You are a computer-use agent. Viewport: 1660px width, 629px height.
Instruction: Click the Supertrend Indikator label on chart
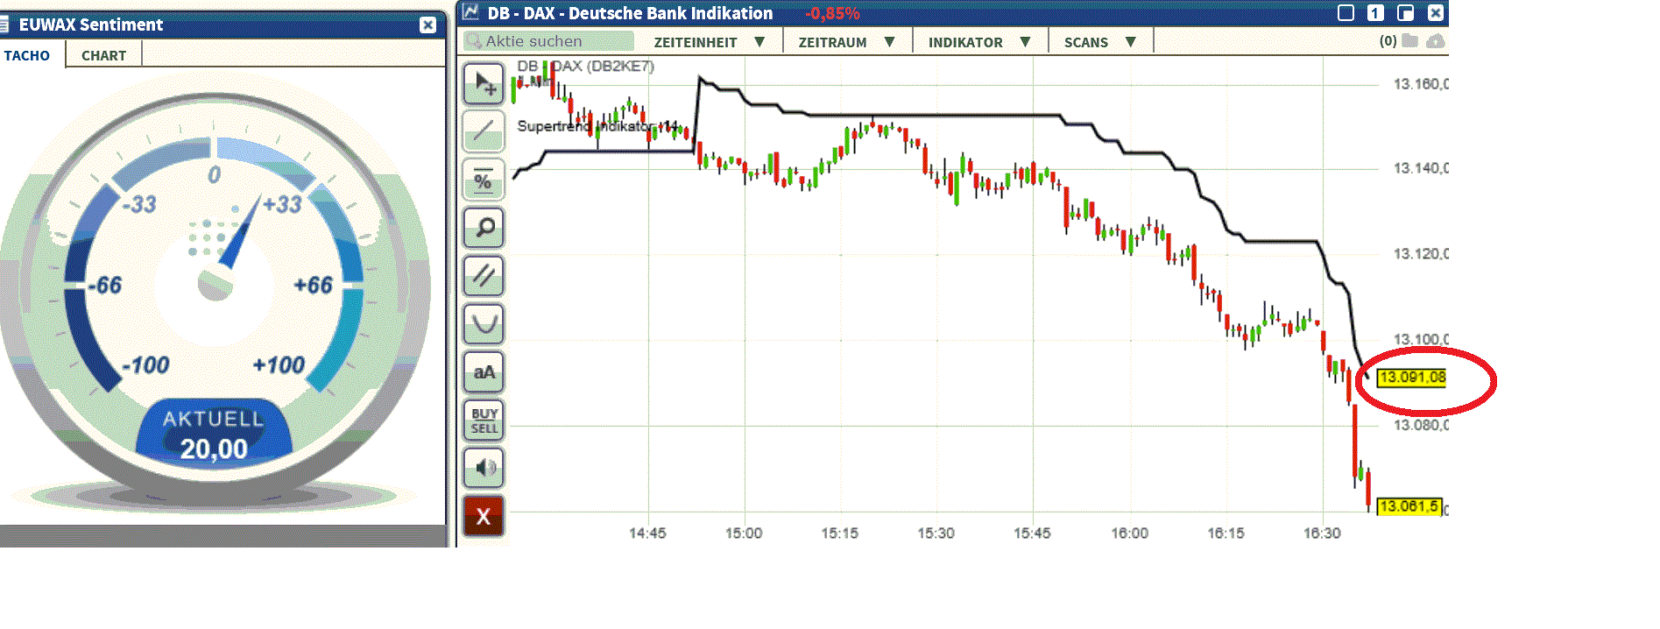[597, 126]
